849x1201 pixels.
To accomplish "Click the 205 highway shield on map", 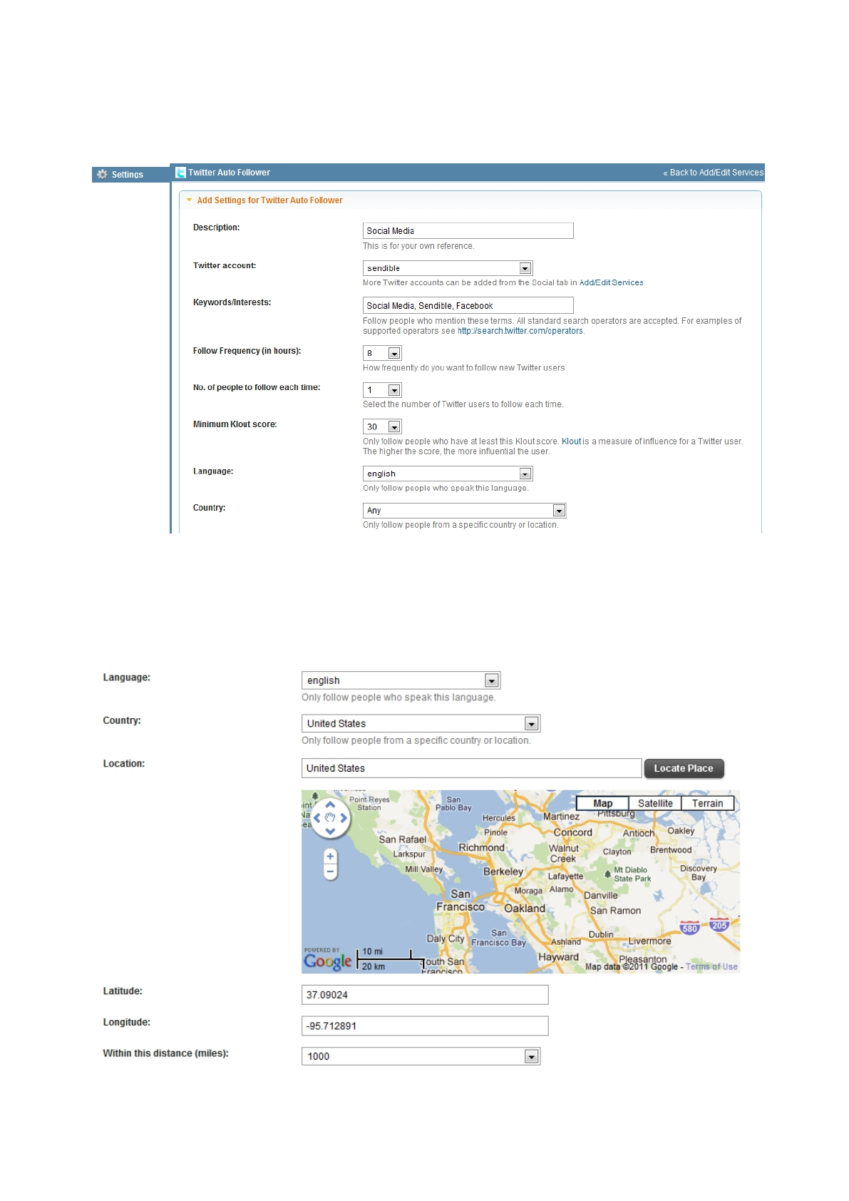I will click(719, 926).
